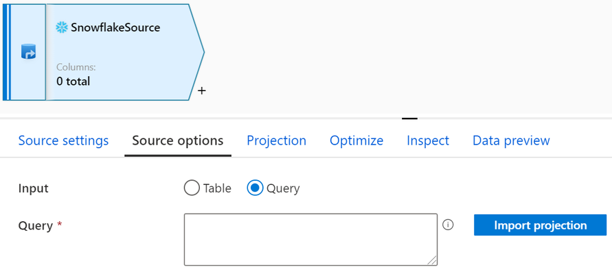This screenshot has width=612, height=274.
Task: Show the Data preview tab
Action: 511,140
